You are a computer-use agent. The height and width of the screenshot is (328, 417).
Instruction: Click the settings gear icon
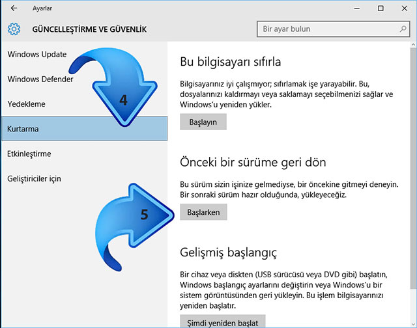(14, 29)
